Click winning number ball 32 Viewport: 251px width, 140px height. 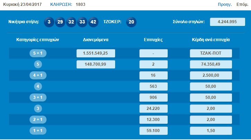71,22
